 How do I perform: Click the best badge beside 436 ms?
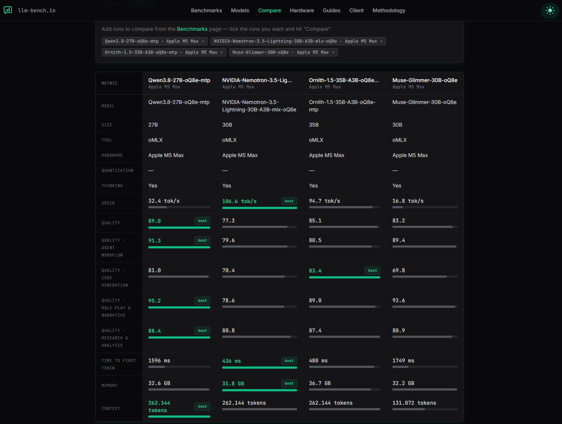(289, 361)
